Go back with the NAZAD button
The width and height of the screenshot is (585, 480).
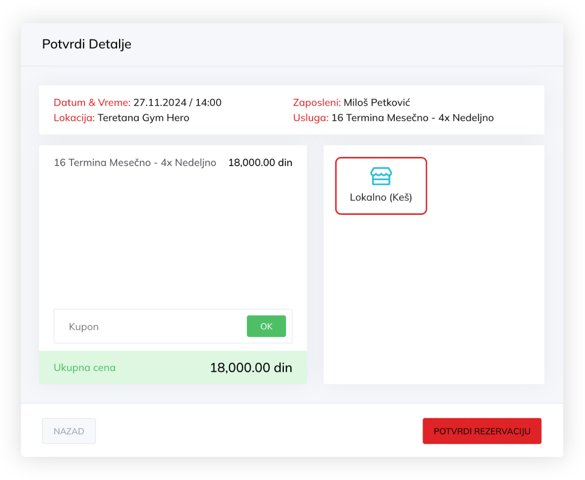69,431
